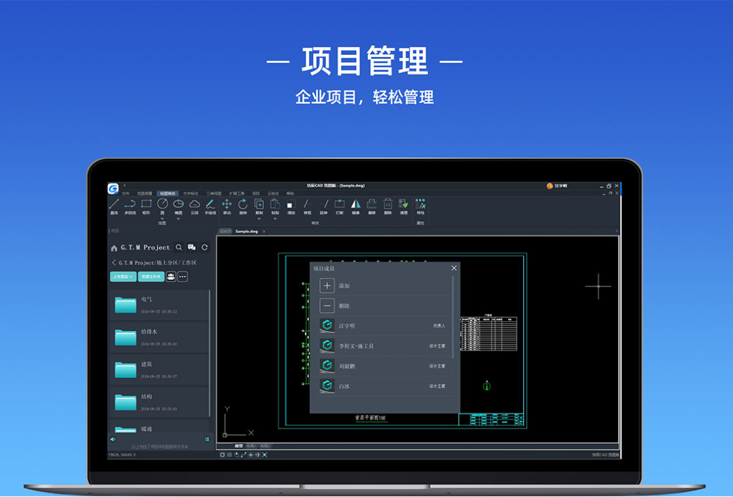Select the Line (直线) drawing tool
Viewport: 733px width, 497px height.
point(114,206)
